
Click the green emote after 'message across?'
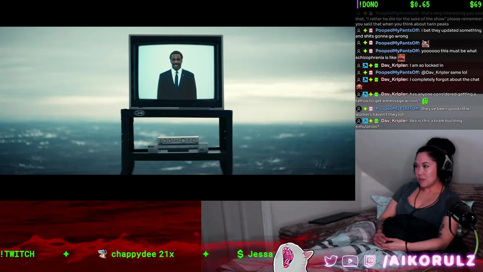[x=425, y=101]
